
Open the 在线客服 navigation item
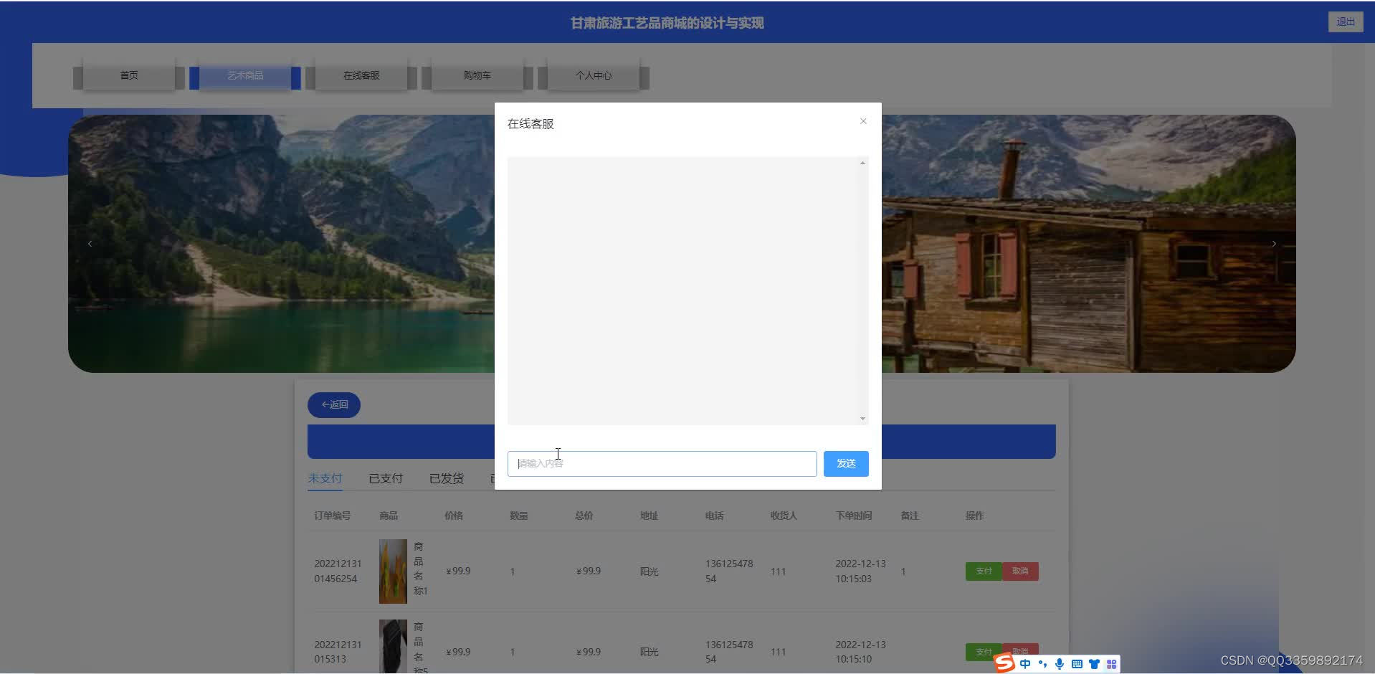(x=361, y=75)
